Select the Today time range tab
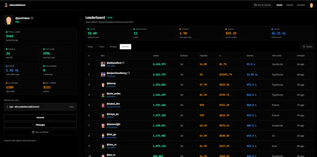 pyautogui.click(x=90, y=47)
